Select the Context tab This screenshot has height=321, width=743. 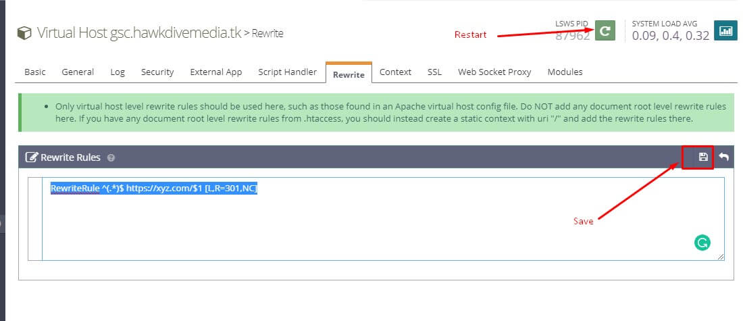click(395, 72)
